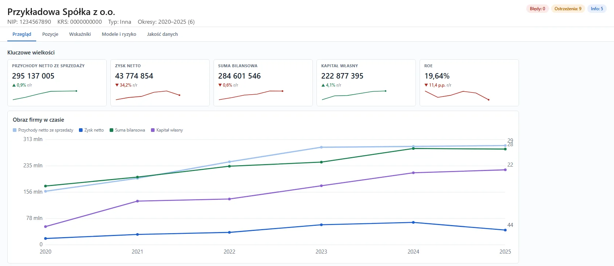
Task: Click the Info: 5 badge
Action: coord(597,9)
